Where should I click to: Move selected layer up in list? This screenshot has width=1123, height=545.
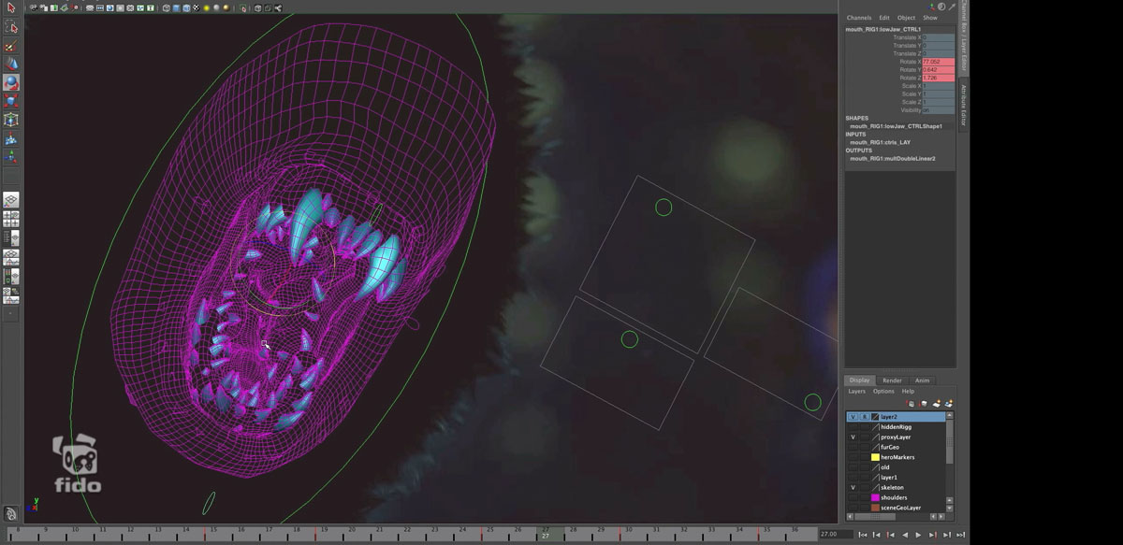(x=911, y=404)
